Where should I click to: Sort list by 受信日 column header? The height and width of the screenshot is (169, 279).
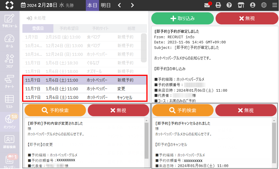coord(38,28)
